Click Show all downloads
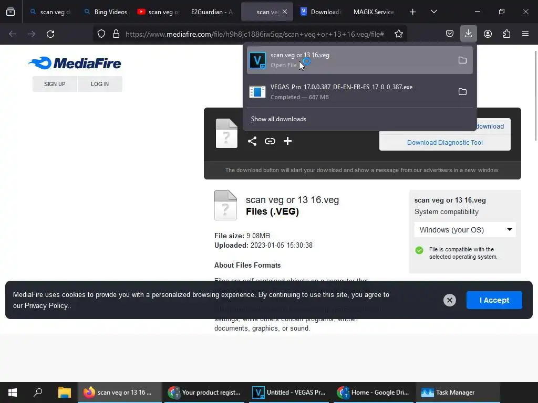This screenshot has height=403, width=538. pos(278,119)
